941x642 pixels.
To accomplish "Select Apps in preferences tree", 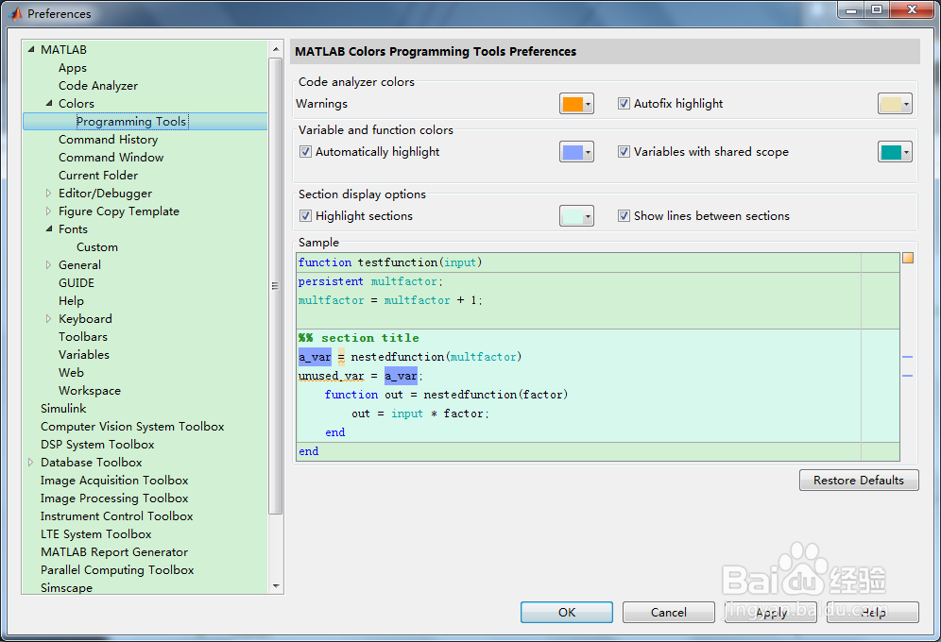I will (x=73, y=68).
